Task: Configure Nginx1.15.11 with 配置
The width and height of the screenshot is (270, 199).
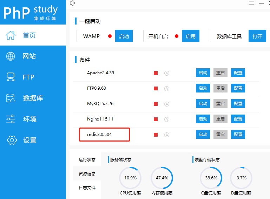Action: [x=238, y=119]
